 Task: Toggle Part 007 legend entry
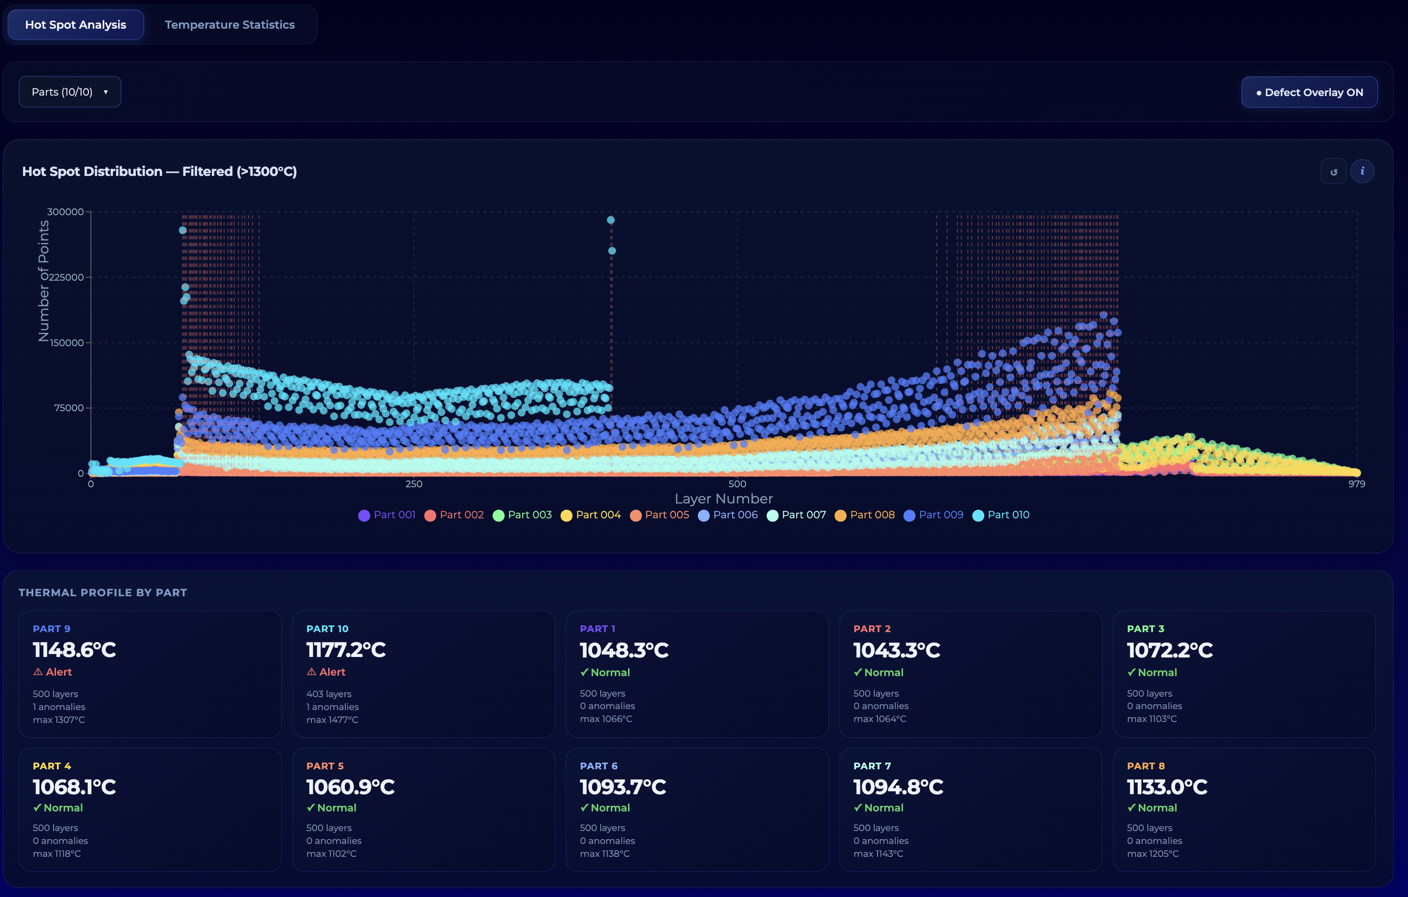796,515
